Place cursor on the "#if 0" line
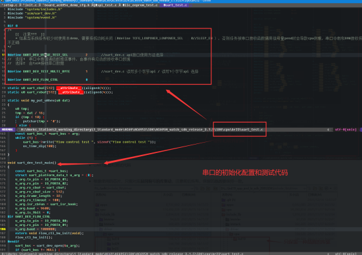Screen dimensions: 362x255 tap(12, 26)
